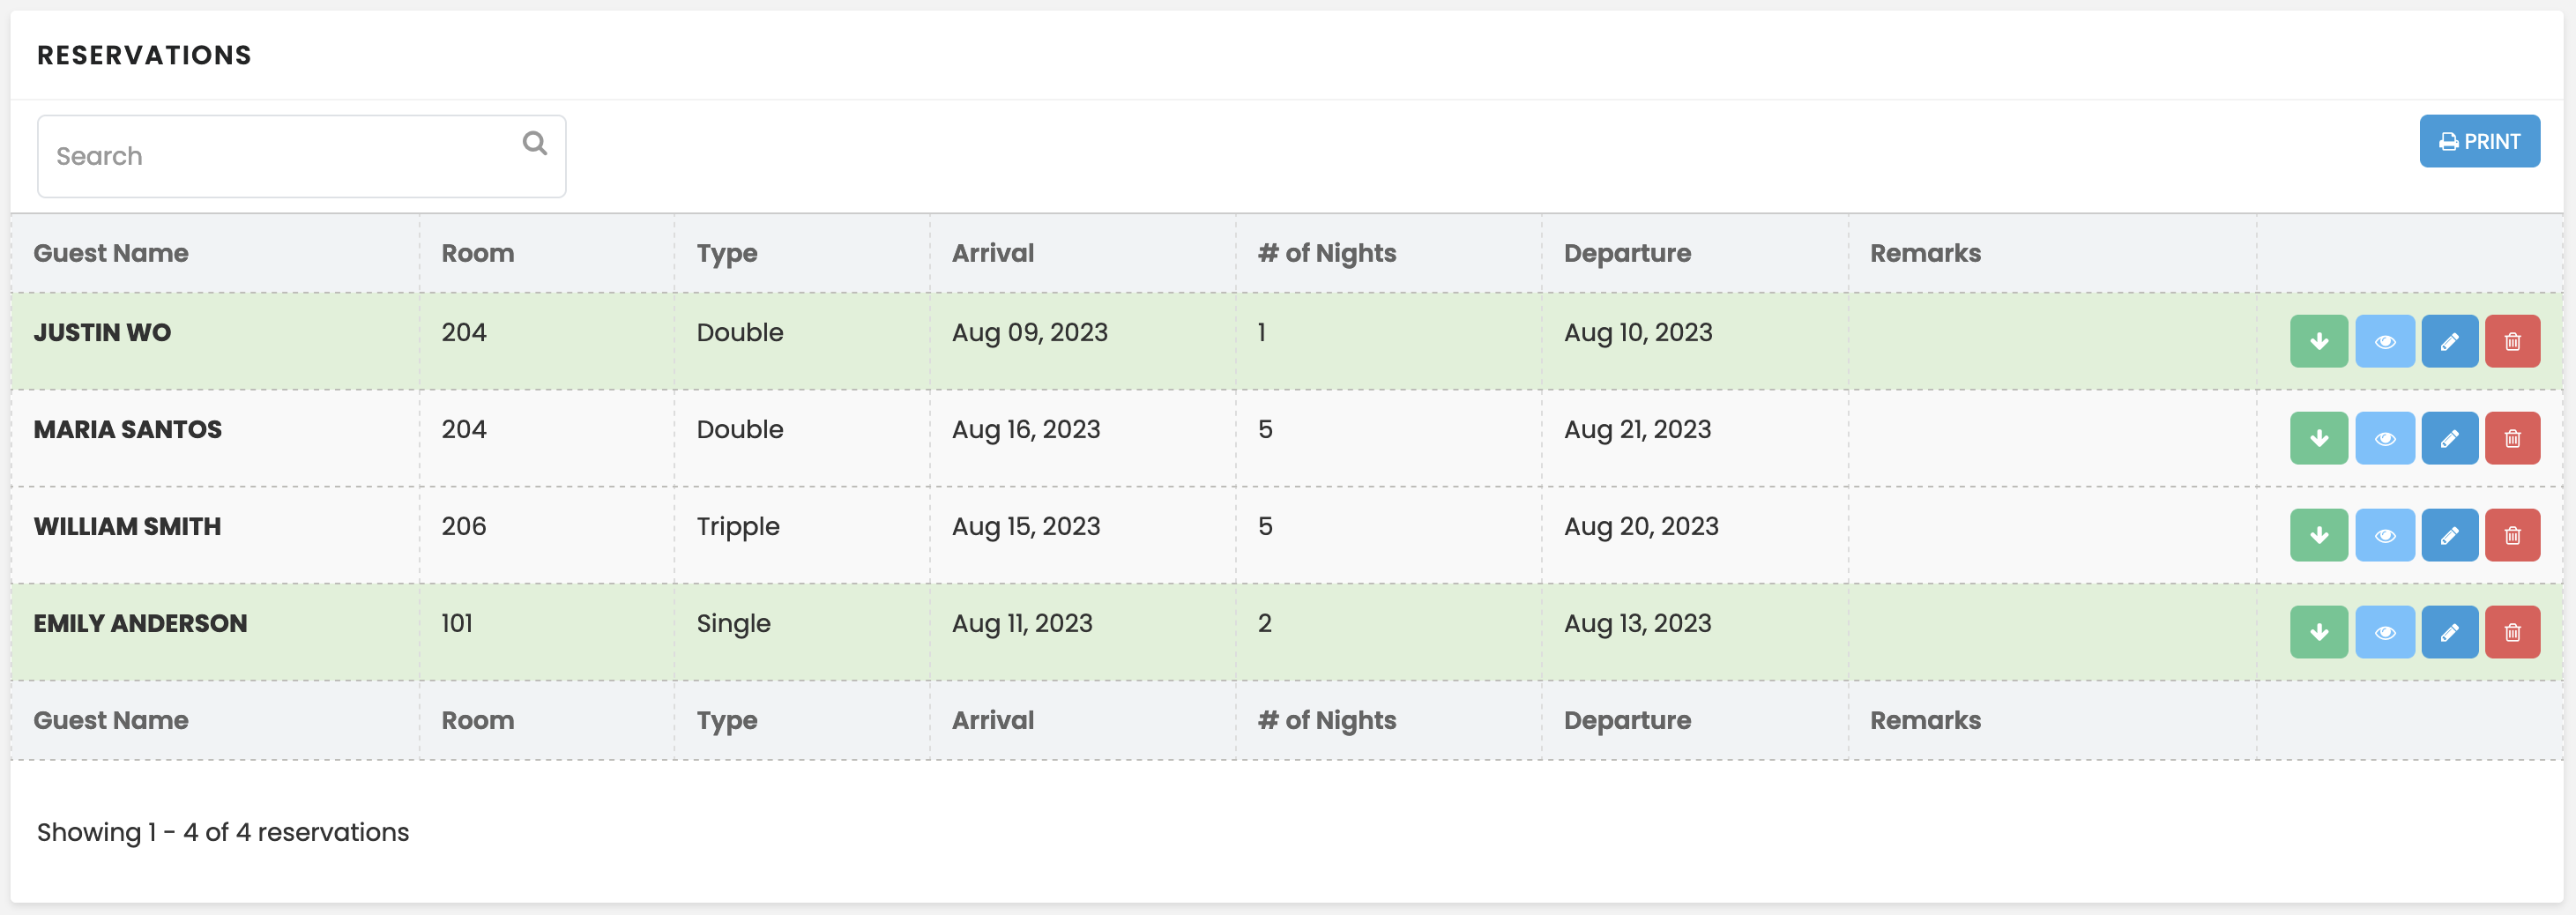Viewport: 2576px width, 915px height.
Task: Click green down-arrow icon for Maria Santos
Action: [2318, 438]
